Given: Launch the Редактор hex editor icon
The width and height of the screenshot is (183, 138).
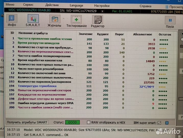Looking at the screenshot, I should pos(97,21).
